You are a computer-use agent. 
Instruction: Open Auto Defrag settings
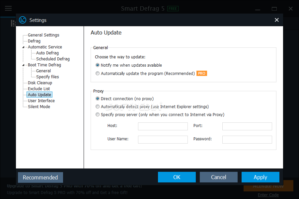point(47,53)
